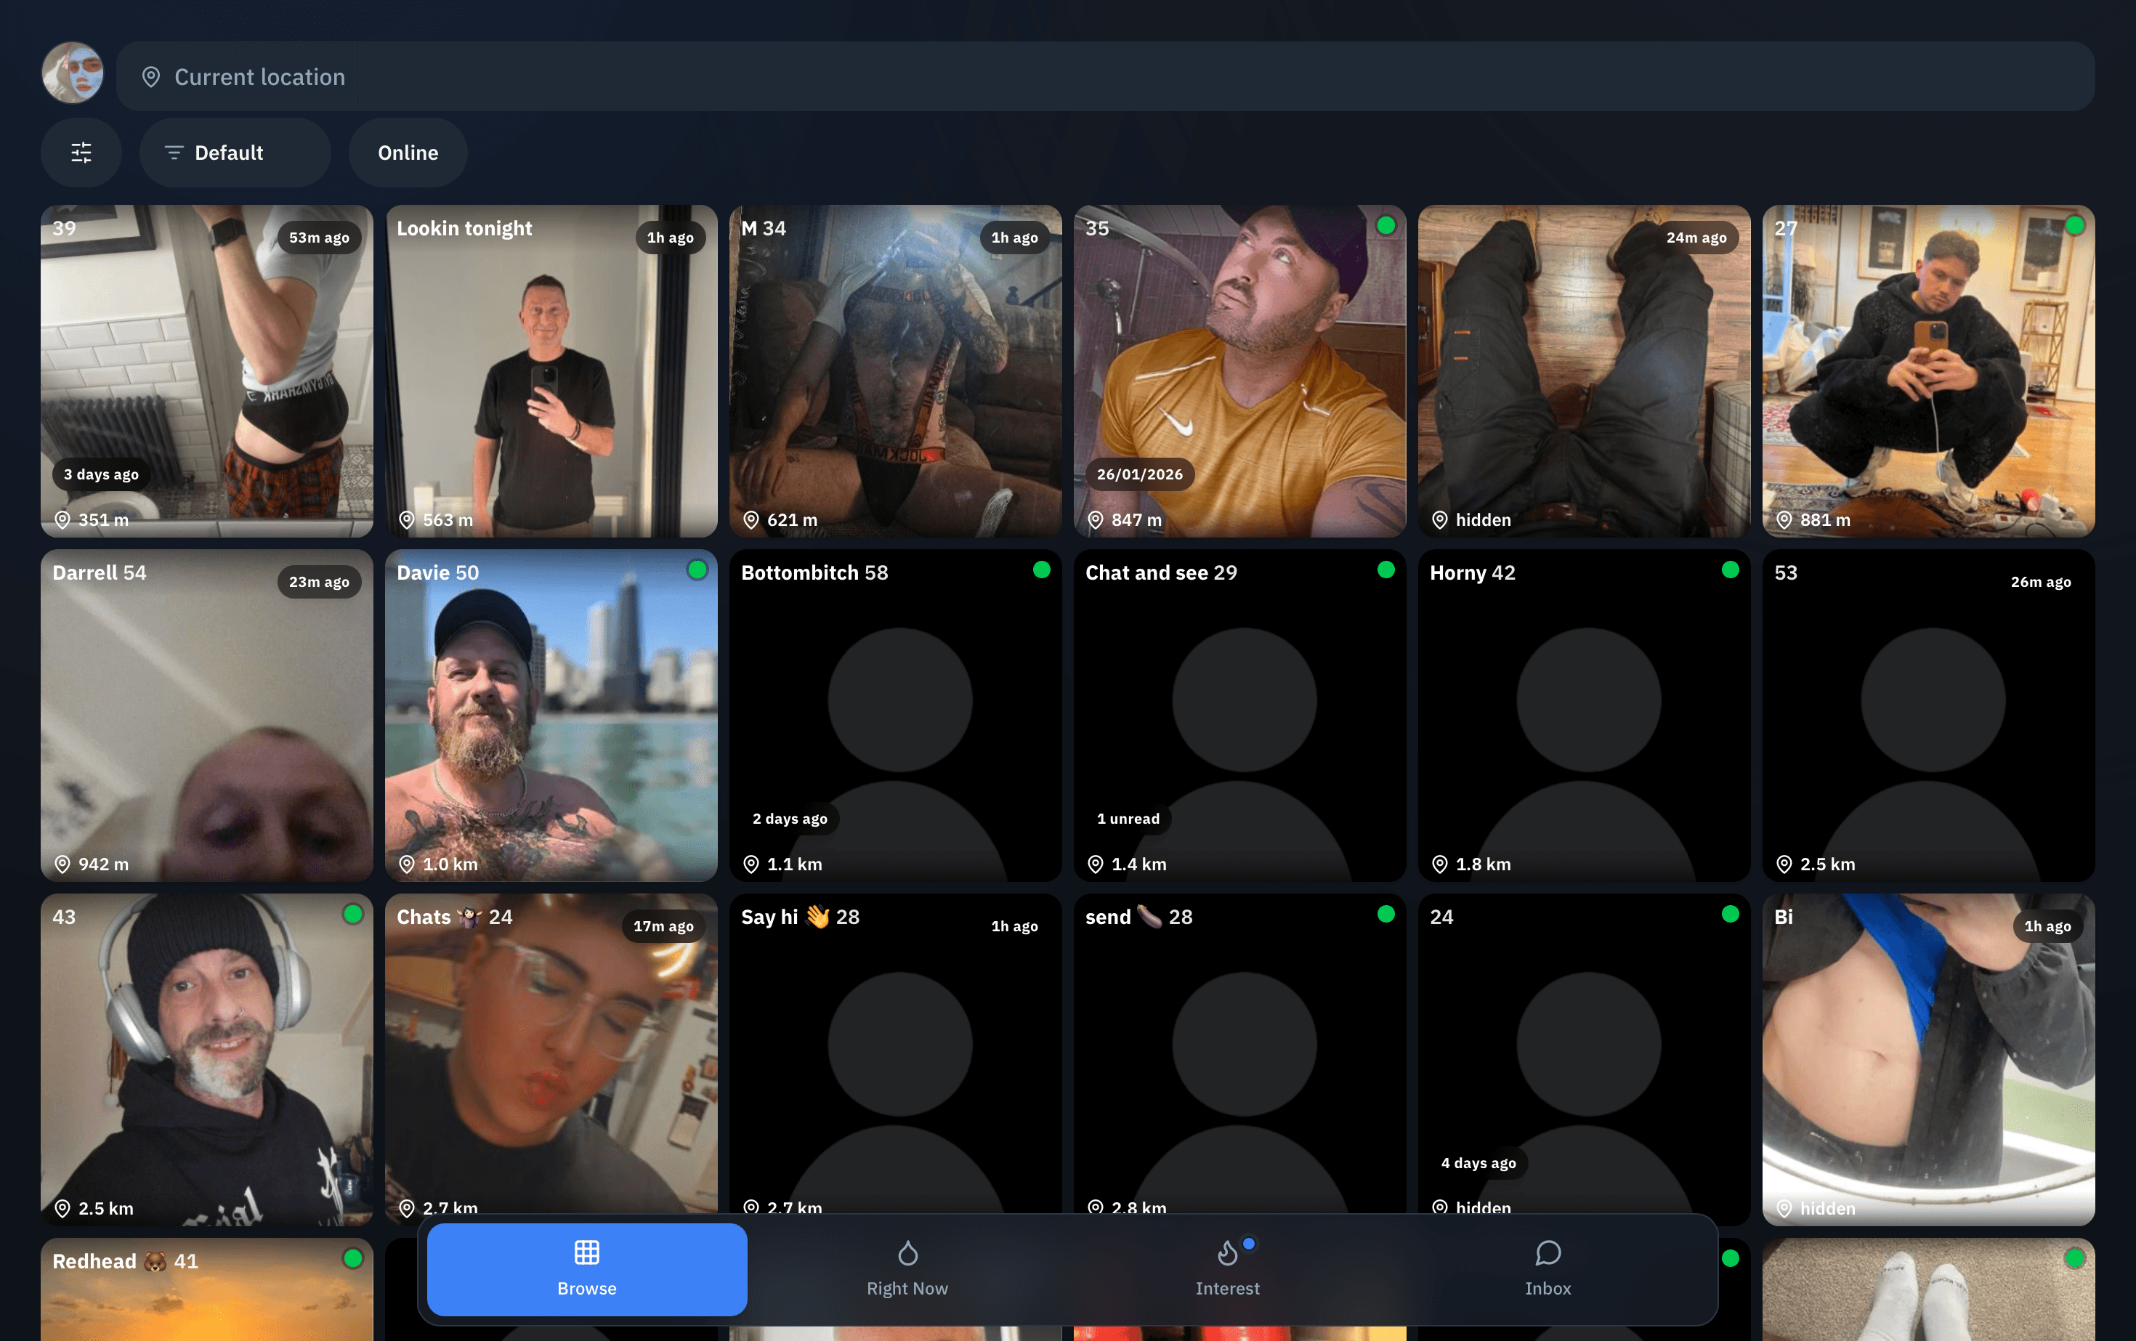The height and width of the screenshot is (1341, 2136).
Task: Click the green online dot on Davie 50
Action: pyautogui.click(x=697, y=570)
